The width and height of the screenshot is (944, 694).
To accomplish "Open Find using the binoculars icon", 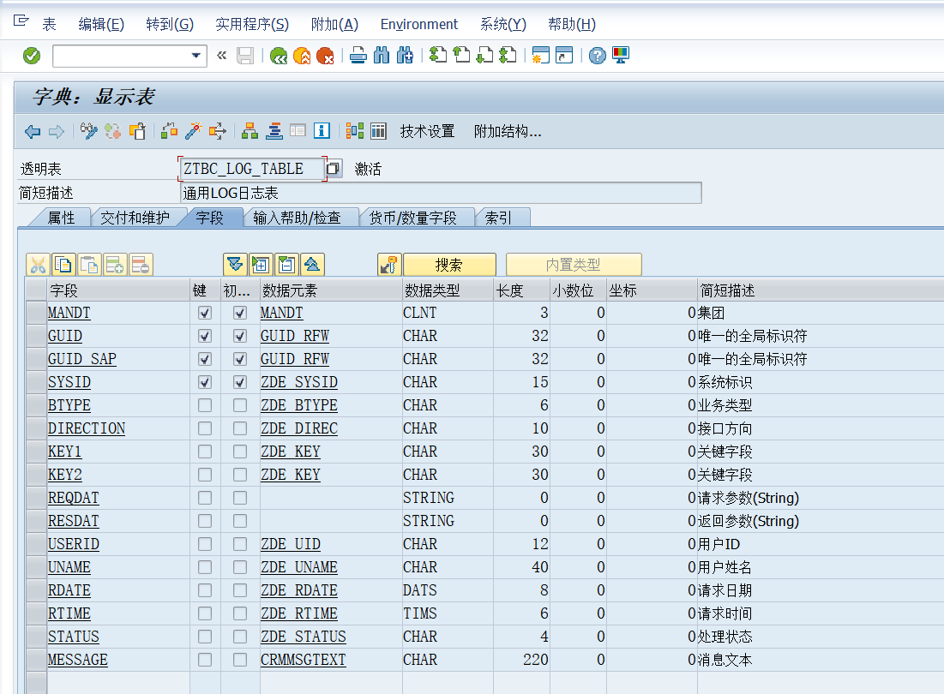I will (381, 57).
